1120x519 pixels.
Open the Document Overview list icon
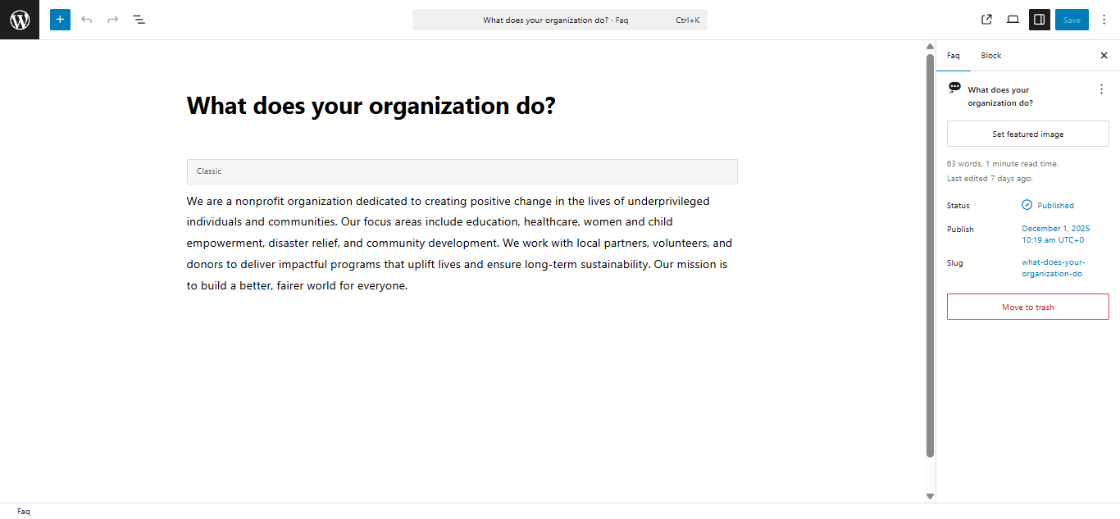coord(139,20)
